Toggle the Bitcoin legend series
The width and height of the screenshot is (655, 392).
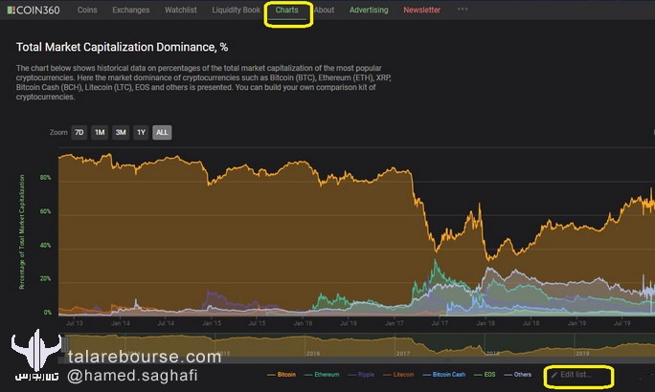point(282,375)
